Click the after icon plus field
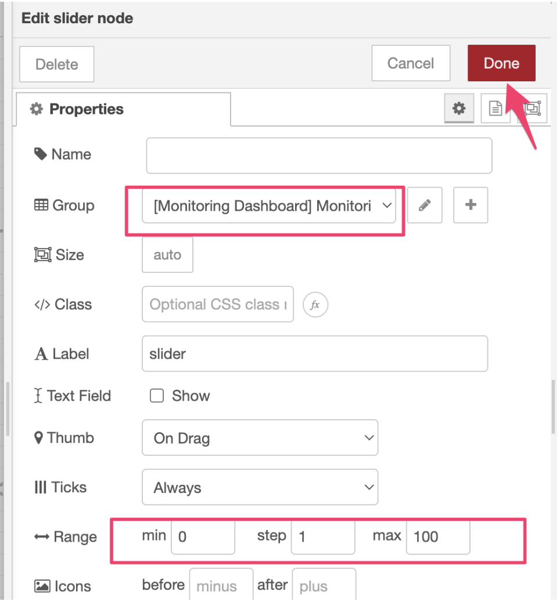 324,585
